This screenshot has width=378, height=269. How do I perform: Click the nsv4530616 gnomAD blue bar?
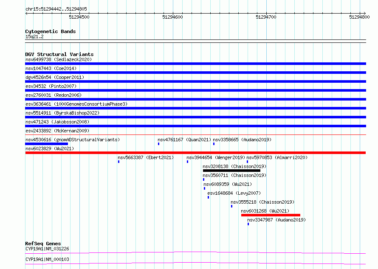point(47,144)
